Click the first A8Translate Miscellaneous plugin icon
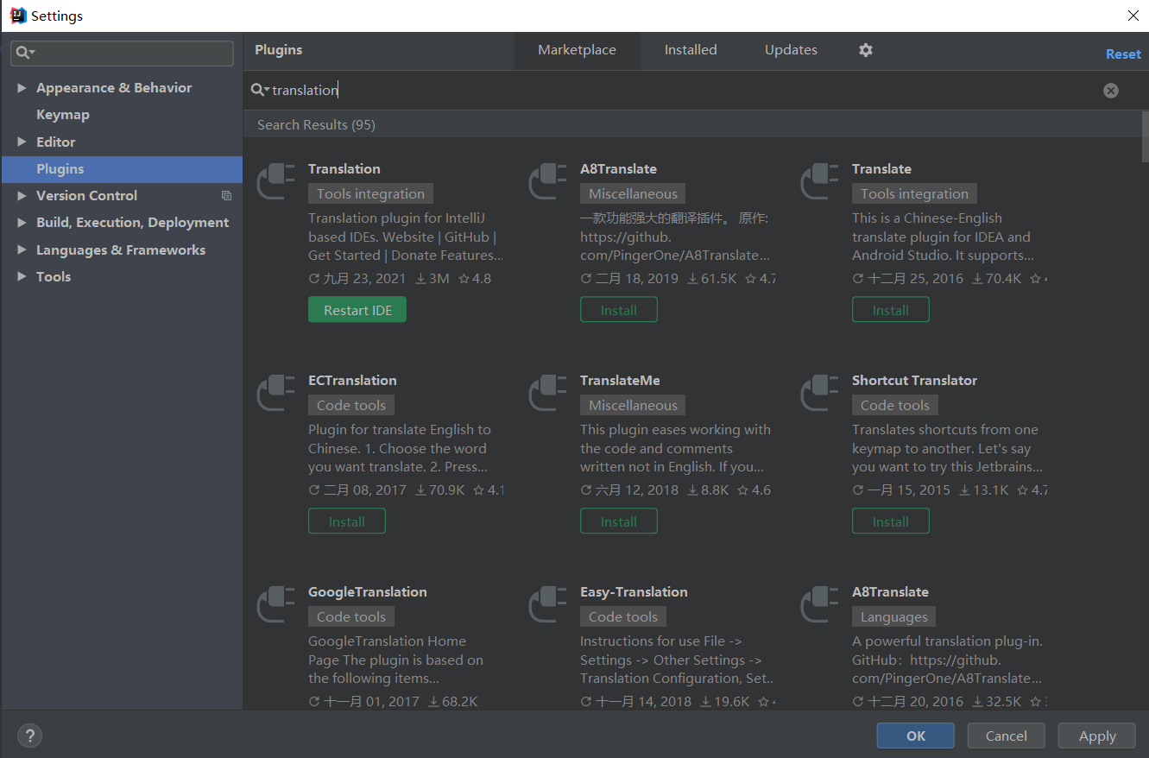This screenshot has height=758, width=1149. click(x=548, y=181)
